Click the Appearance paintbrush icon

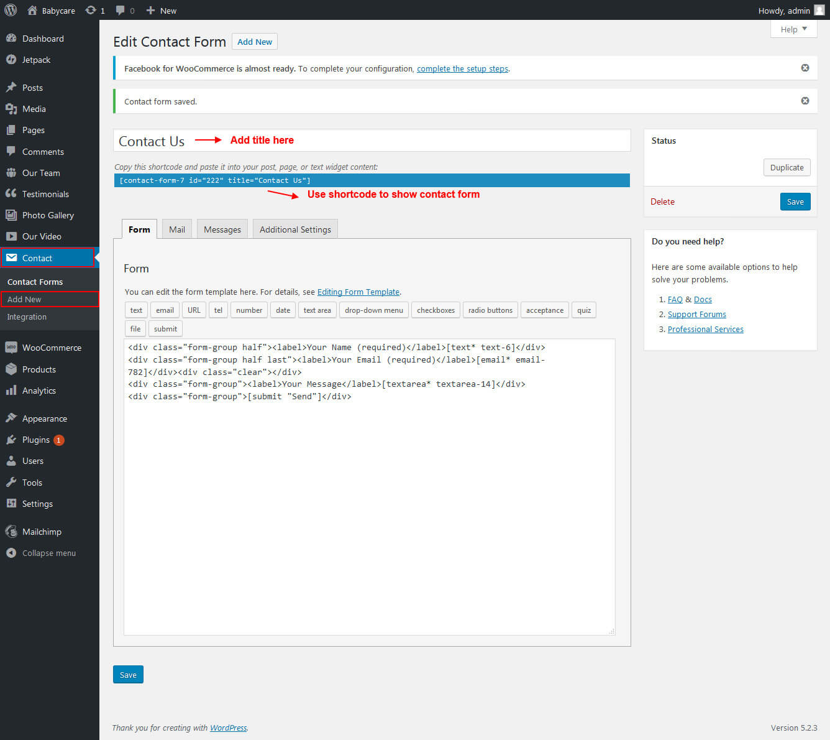[x=11, y=418]
